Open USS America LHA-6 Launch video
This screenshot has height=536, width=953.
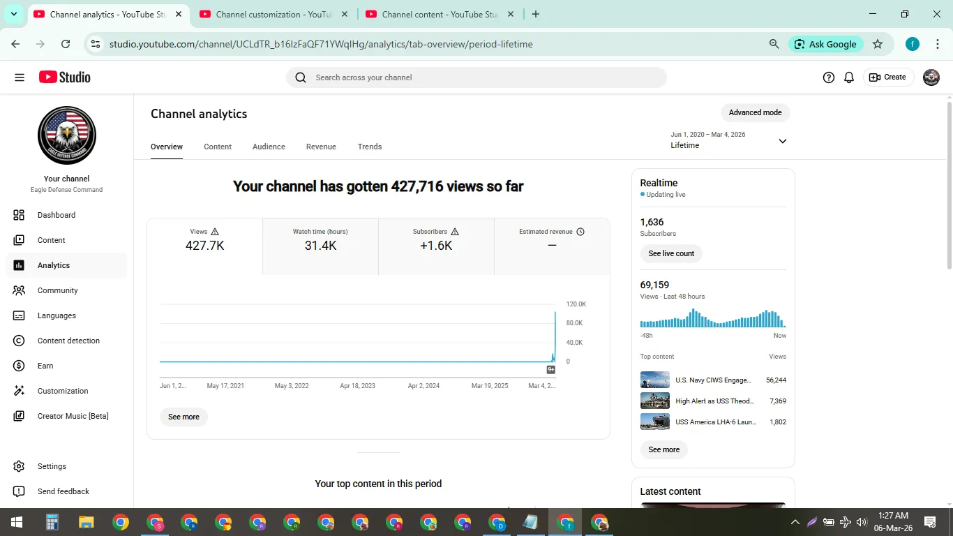pyautogui.click(x=713, y=422)
